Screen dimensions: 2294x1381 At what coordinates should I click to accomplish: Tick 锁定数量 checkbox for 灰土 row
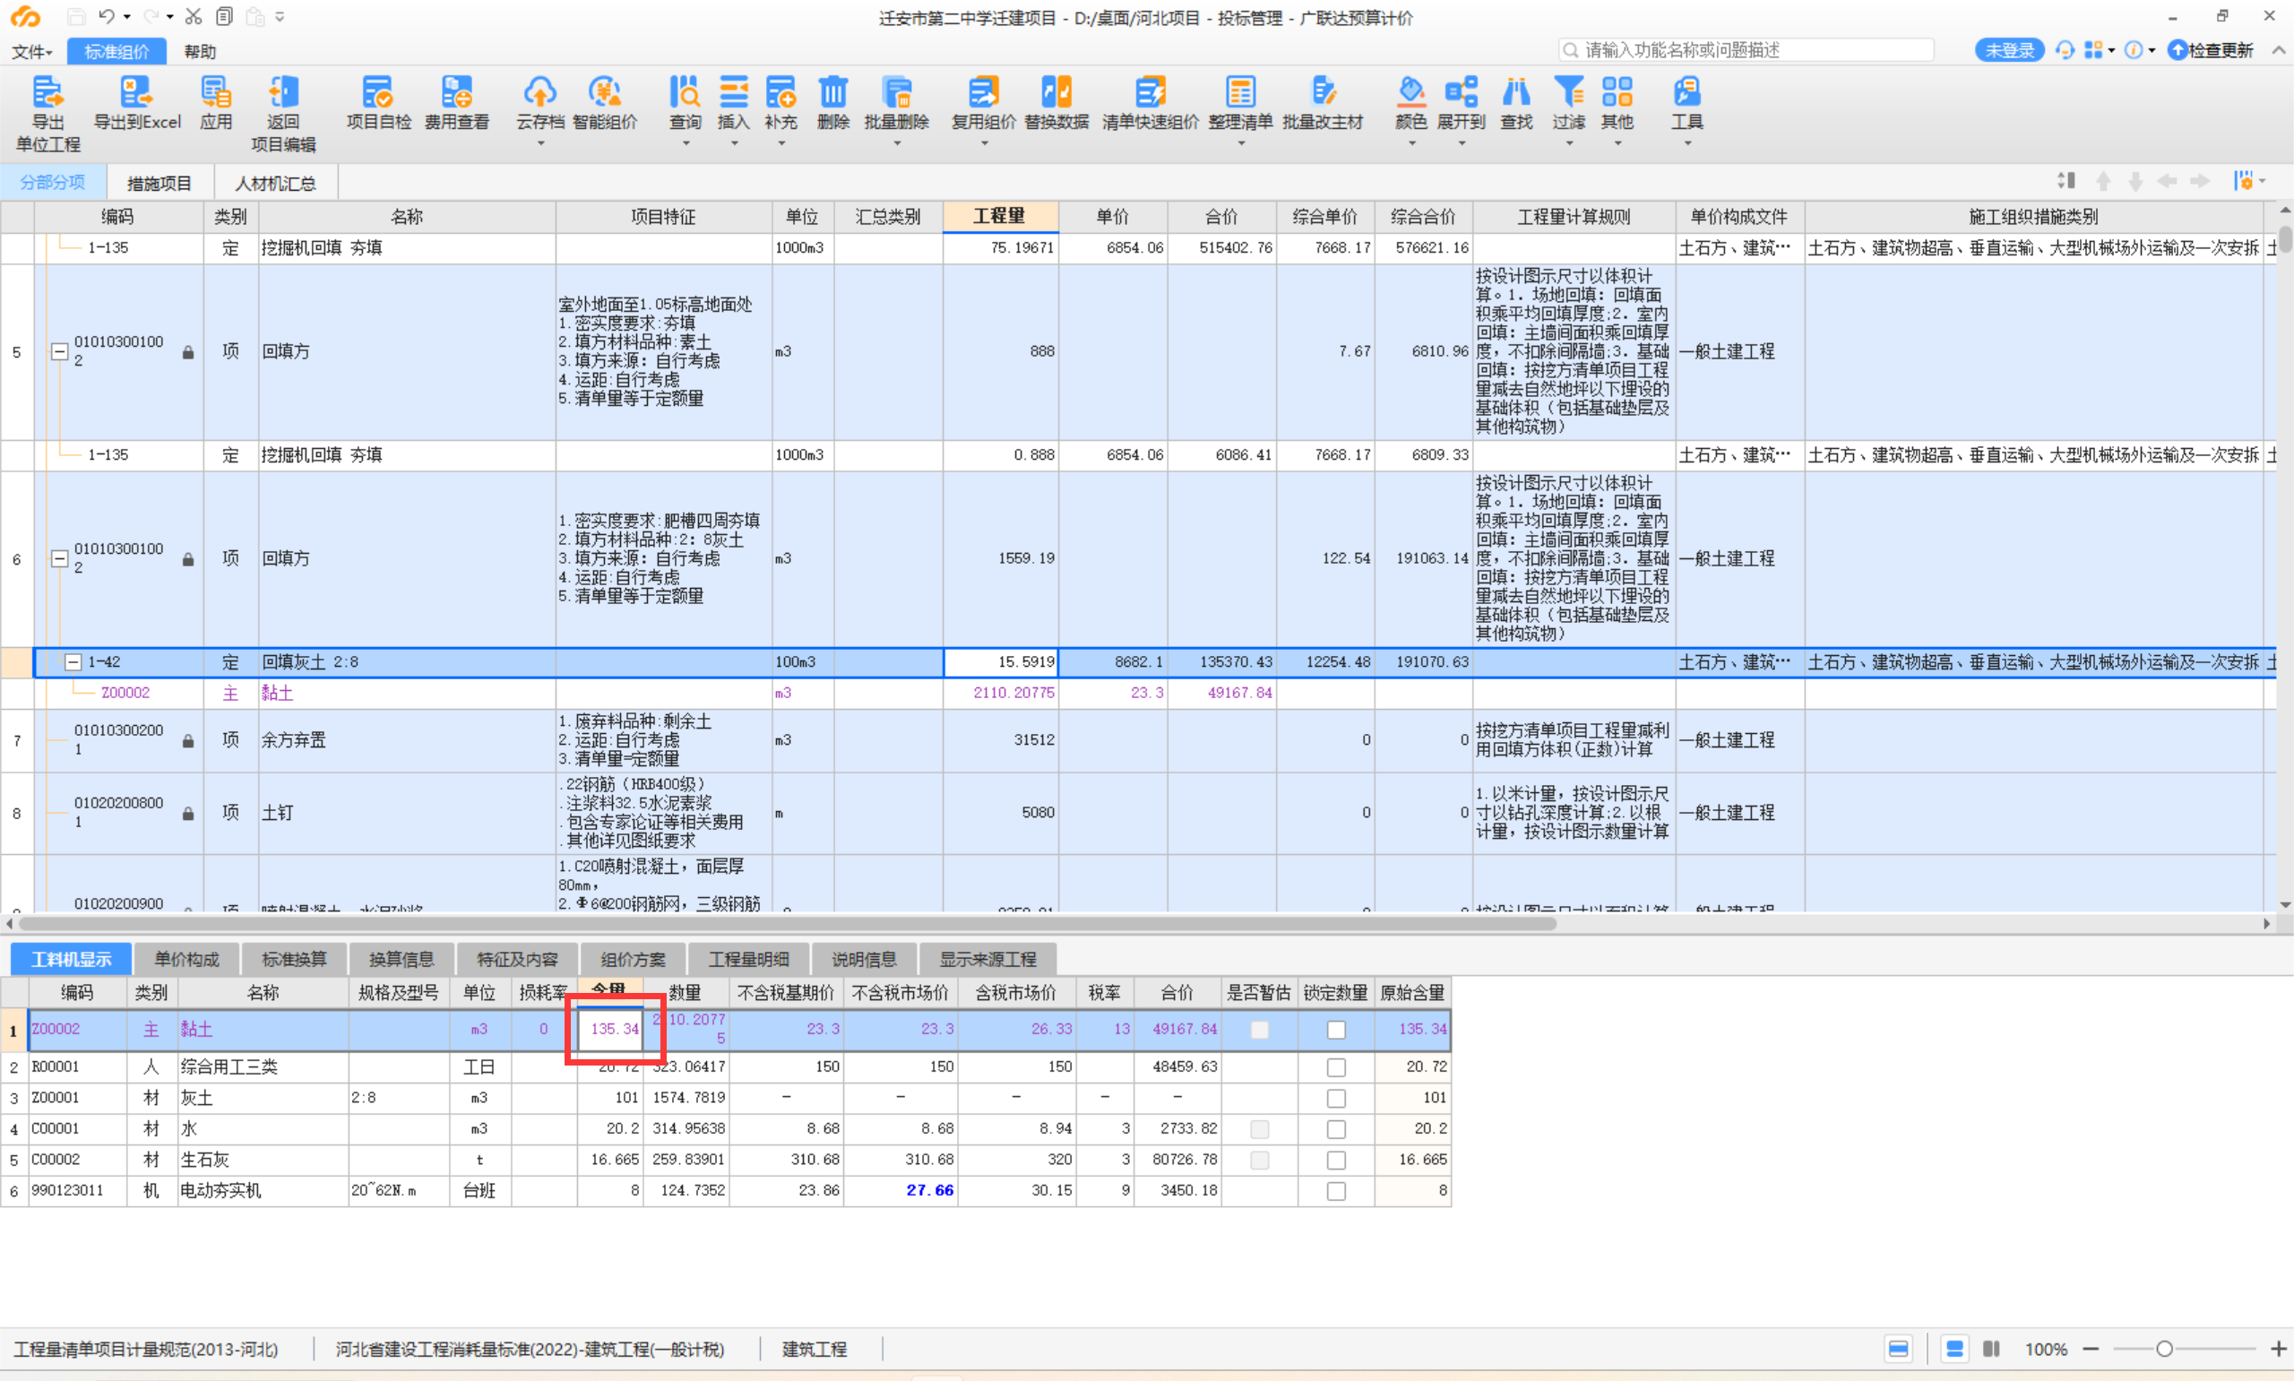[1336, 1098]
